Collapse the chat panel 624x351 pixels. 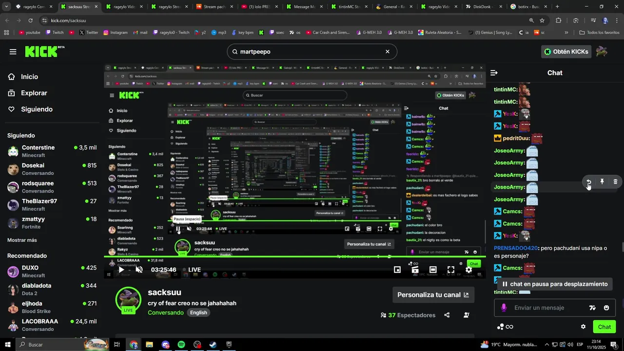click(494, 73)
